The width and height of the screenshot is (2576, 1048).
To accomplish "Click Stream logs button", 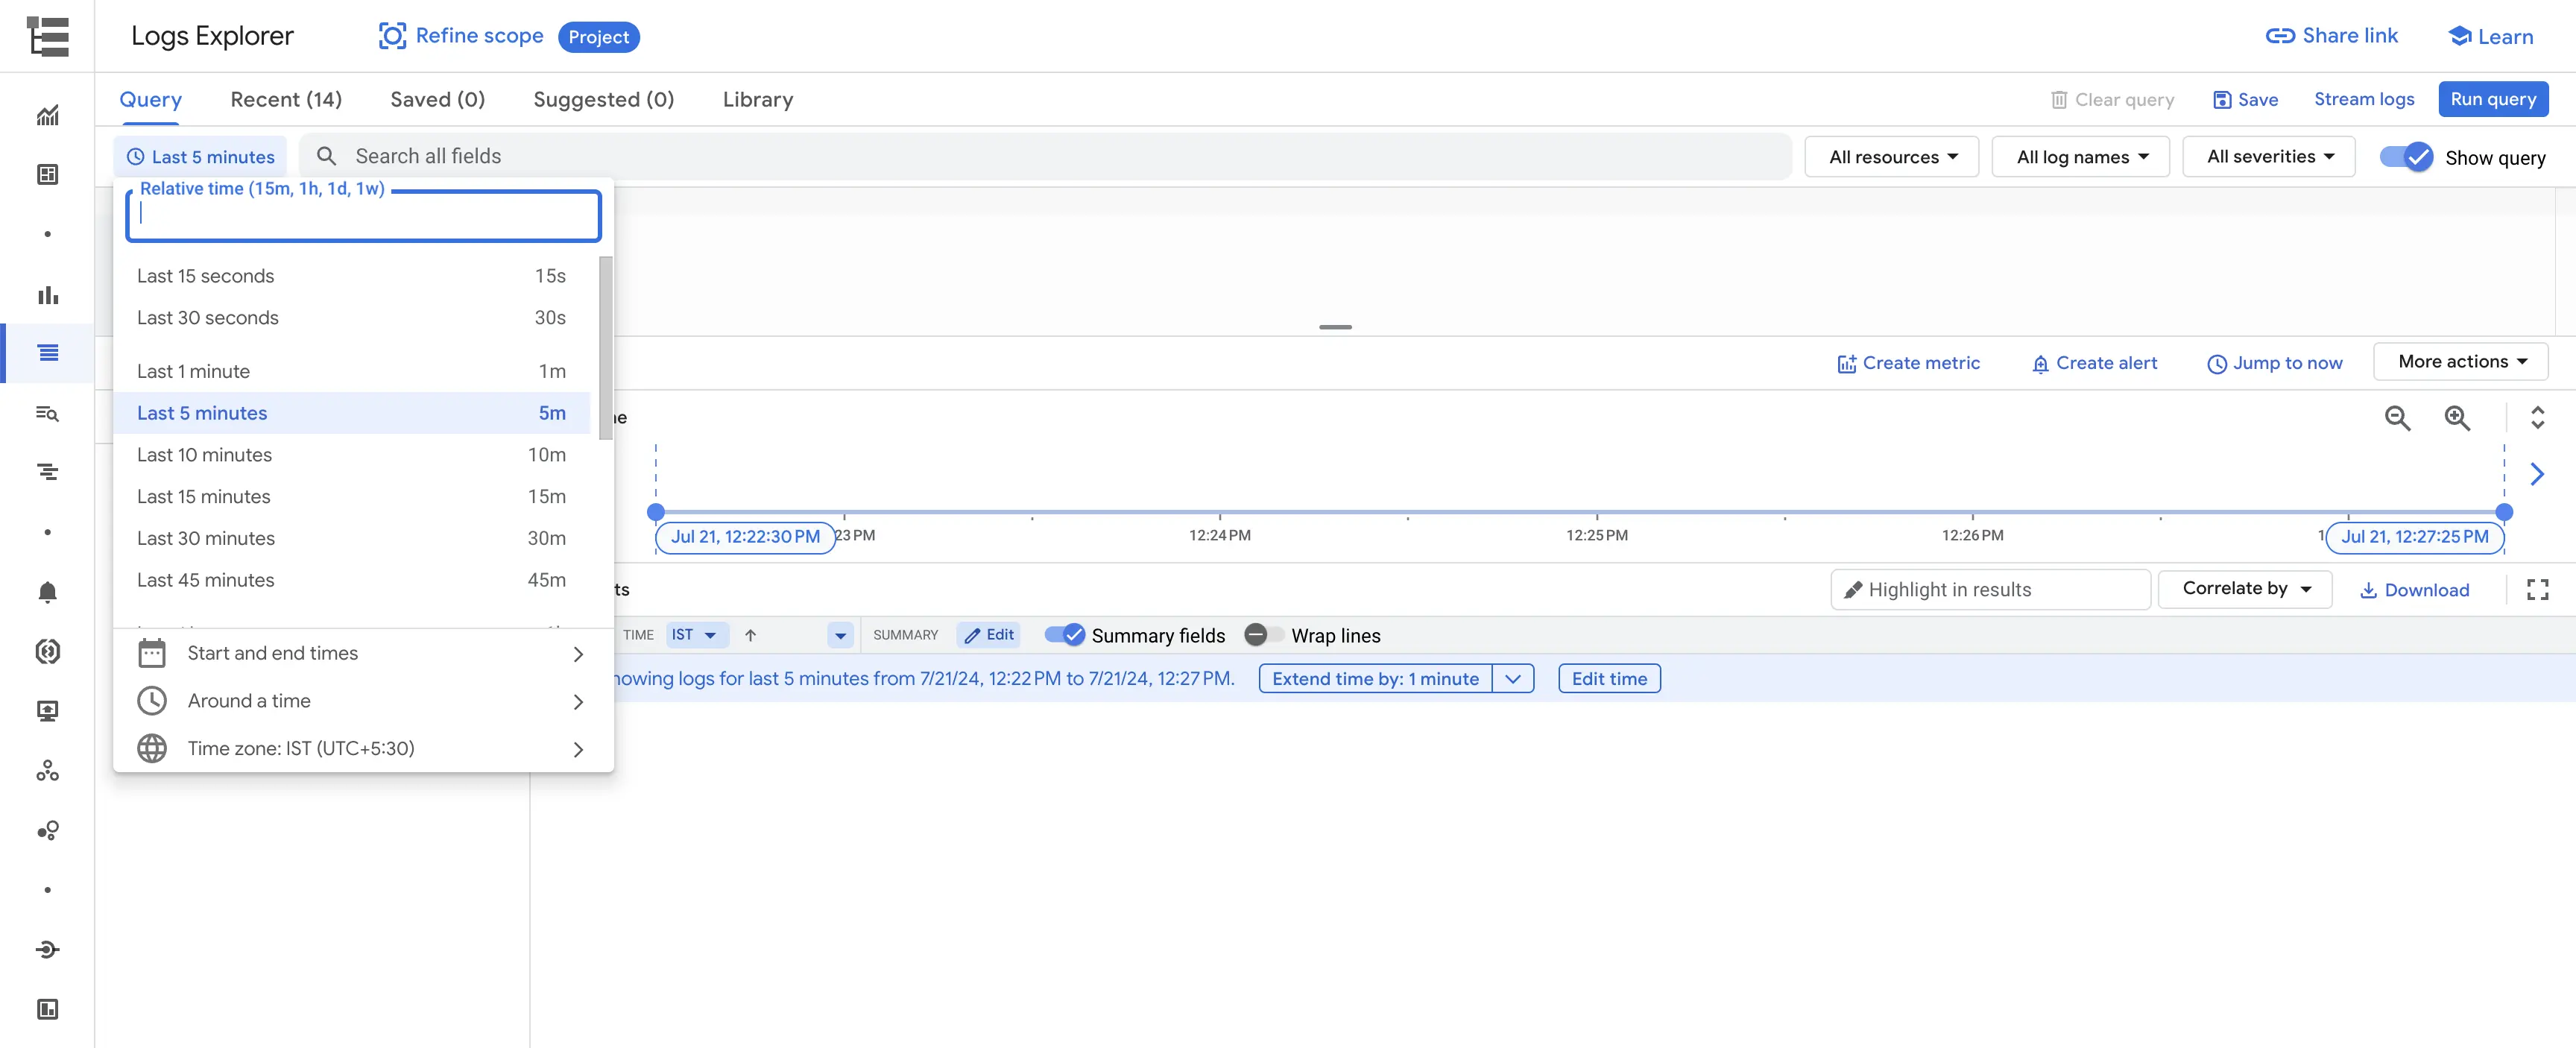I will click(2363, 99).
